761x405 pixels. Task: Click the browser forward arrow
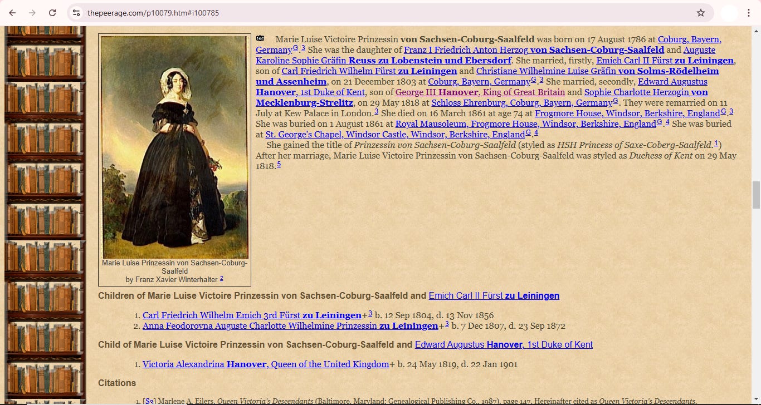32,13
